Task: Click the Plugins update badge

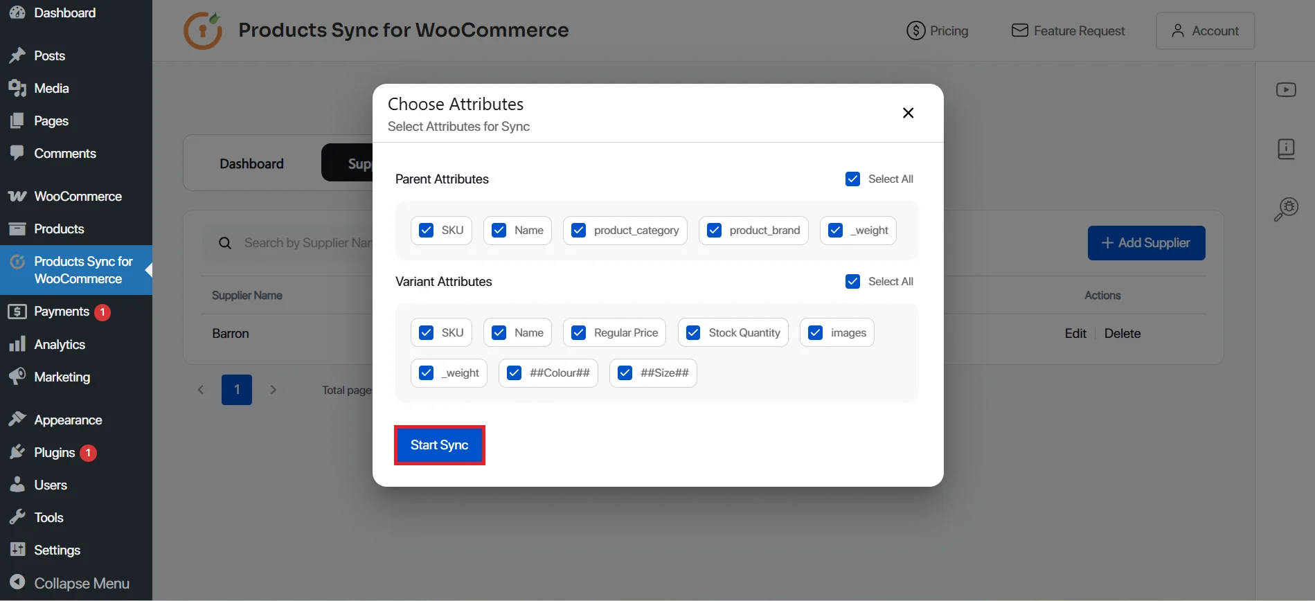Action: (88, 453)
